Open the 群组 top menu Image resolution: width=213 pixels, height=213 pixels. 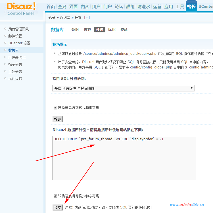point(130,7)
